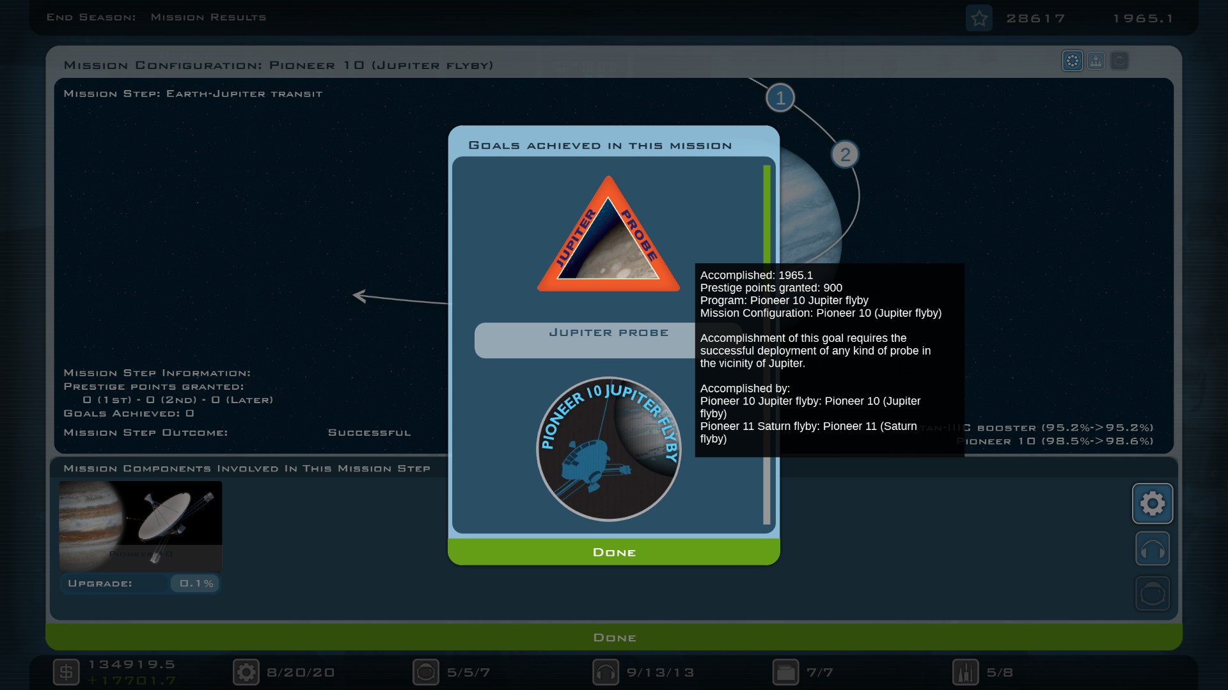Click the buildings status icon
This screenshot has width=1228, height=690.
point(966,672)
